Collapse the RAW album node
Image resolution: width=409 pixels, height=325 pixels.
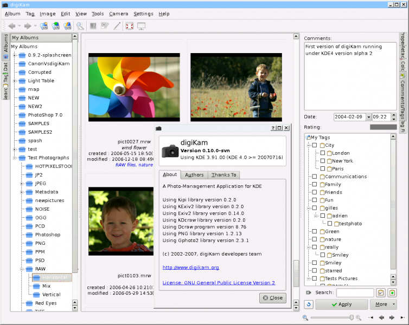pyautogui.click(x=22, y=269)
